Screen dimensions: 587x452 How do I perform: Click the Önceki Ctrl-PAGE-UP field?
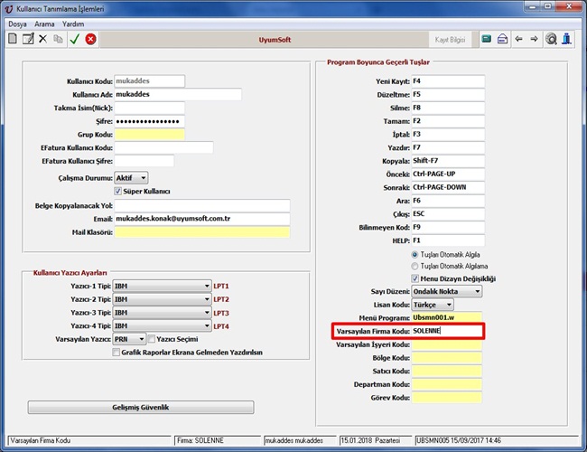point(448,174)
